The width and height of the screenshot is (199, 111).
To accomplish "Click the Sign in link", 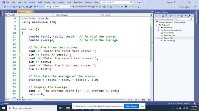I will (x=169, y=2).
